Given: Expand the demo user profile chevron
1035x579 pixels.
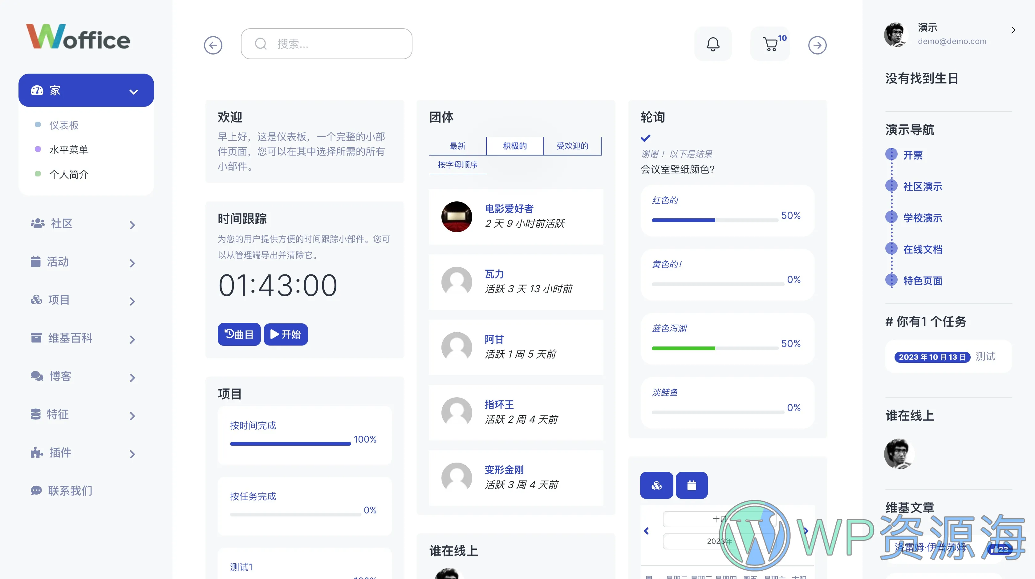Looking at the screenshot, I should click(1013, 30).
